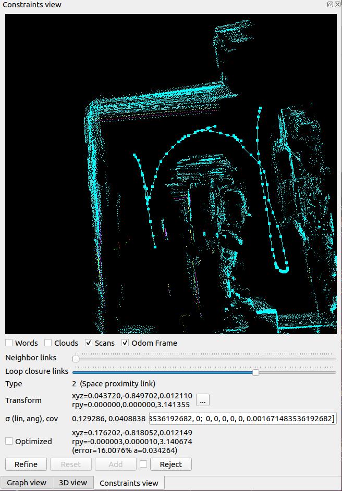Switch to the Graph view tab
The image size is (342, 491).
pos(27,483)
